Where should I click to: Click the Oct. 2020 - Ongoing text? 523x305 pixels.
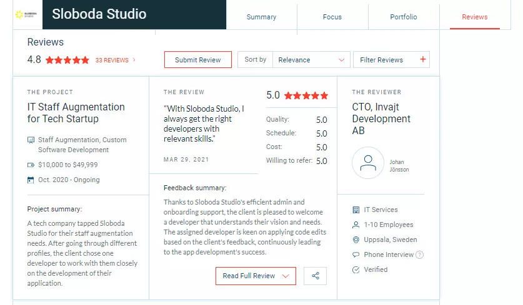69,180
